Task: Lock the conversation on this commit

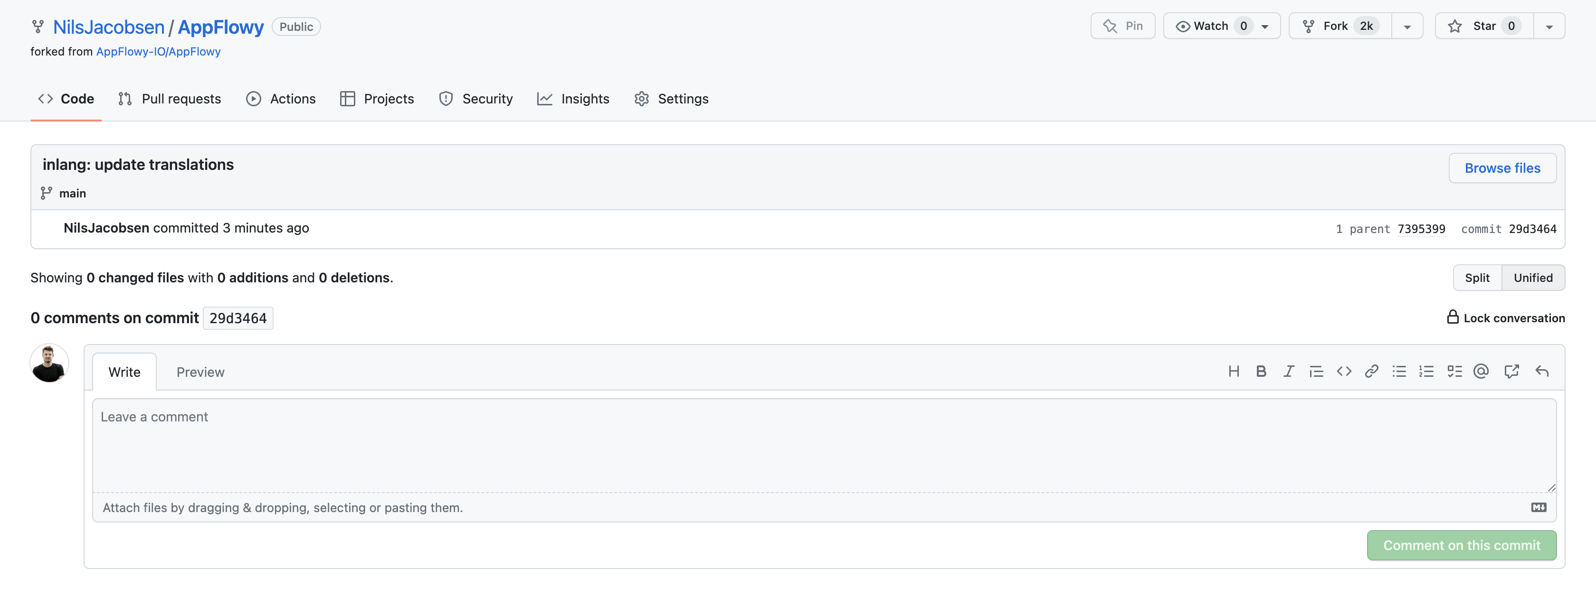Action: point(1506,317)
